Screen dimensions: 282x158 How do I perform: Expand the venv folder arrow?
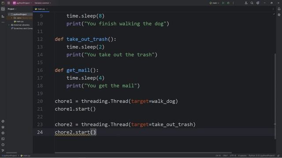tap(12, 18)
